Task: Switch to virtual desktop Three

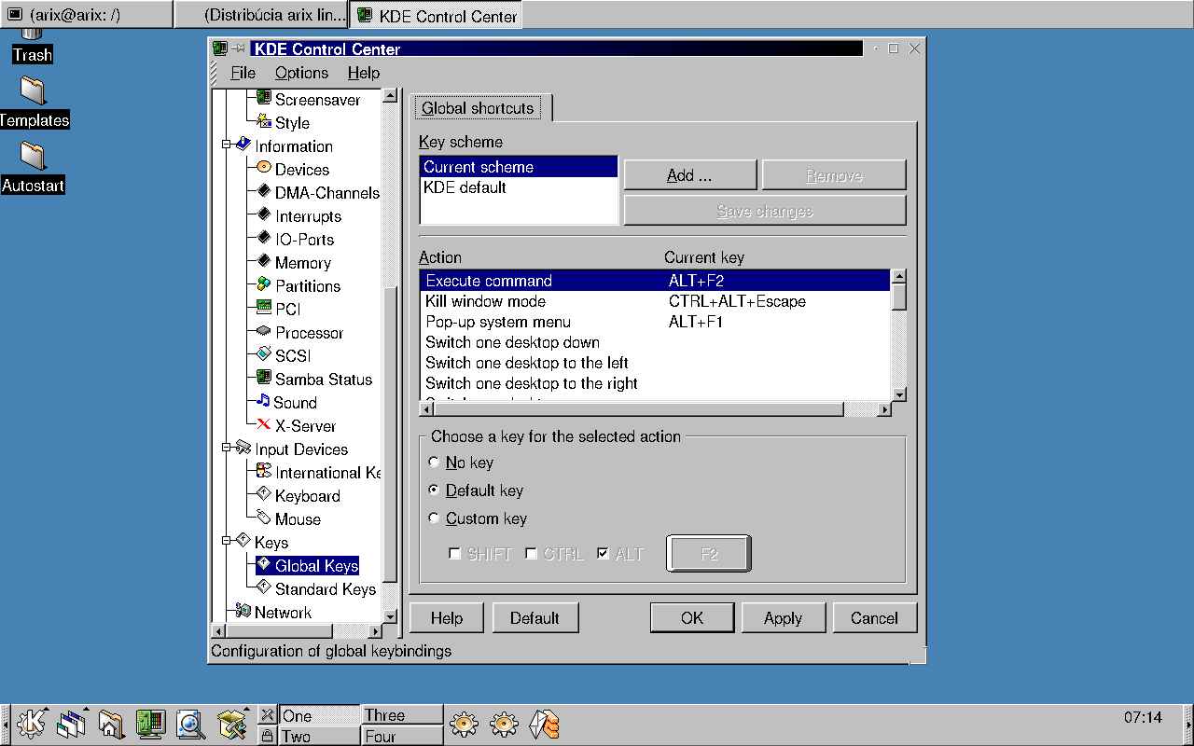Action: click(402, 715)
